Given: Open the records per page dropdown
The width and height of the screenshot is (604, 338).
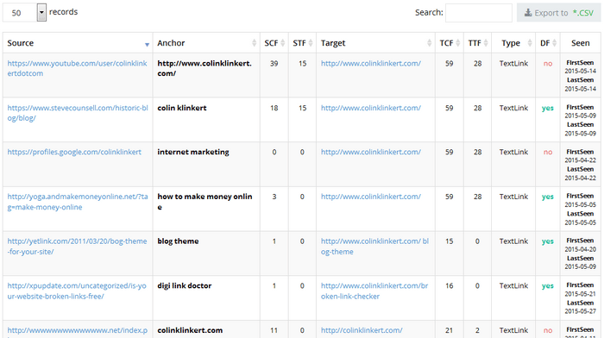Looking at the screenshot, I should point(25,13).
